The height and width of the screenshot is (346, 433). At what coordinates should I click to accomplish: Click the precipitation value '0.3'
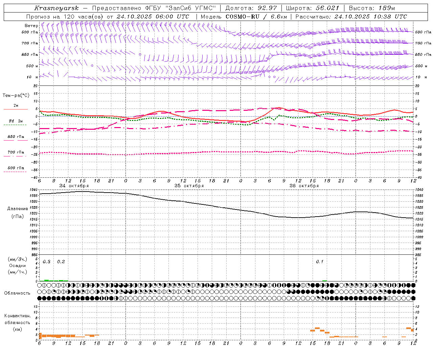click(47, 262)
